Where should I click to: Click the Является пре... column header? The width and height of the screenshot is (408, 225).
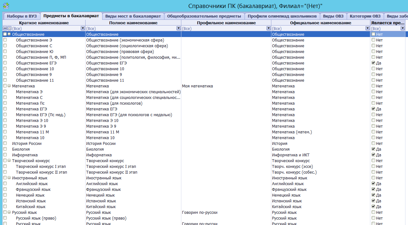coord(388,23)
